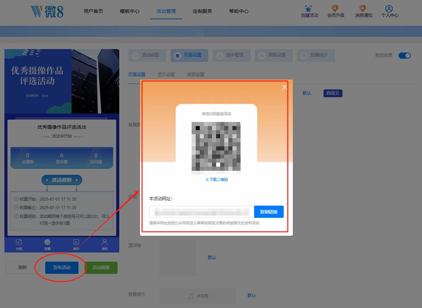Select 页面设置 sub-tab
The image size is (422, 308).
click(x=137, y=75)
